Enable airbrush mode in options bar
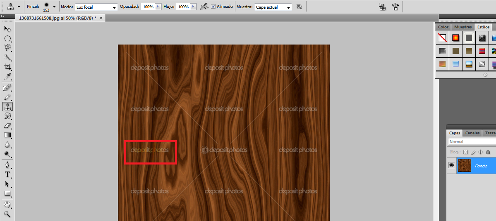The width and height of the screenshot is (496, 221). coord(205,6)
